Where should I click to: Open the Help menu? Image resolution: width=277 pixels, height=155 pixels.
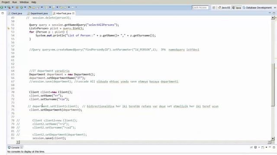(34, 2)
